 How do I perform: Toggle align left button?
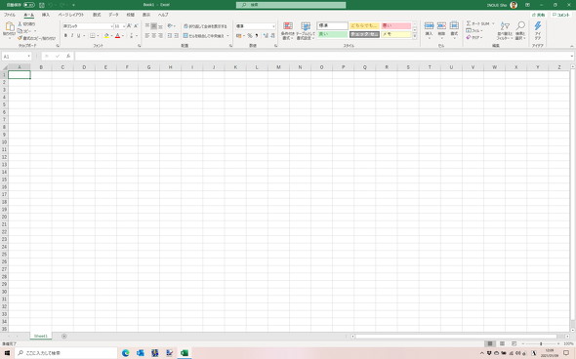pos(147,35)
